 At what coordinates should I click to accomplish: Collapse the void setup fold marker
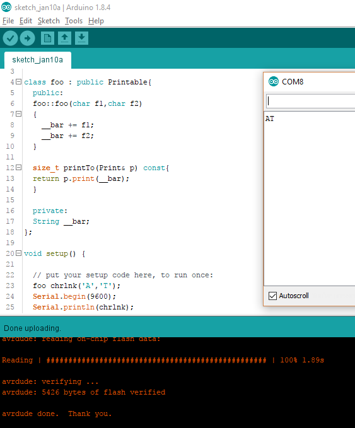(x=18, y=253)
